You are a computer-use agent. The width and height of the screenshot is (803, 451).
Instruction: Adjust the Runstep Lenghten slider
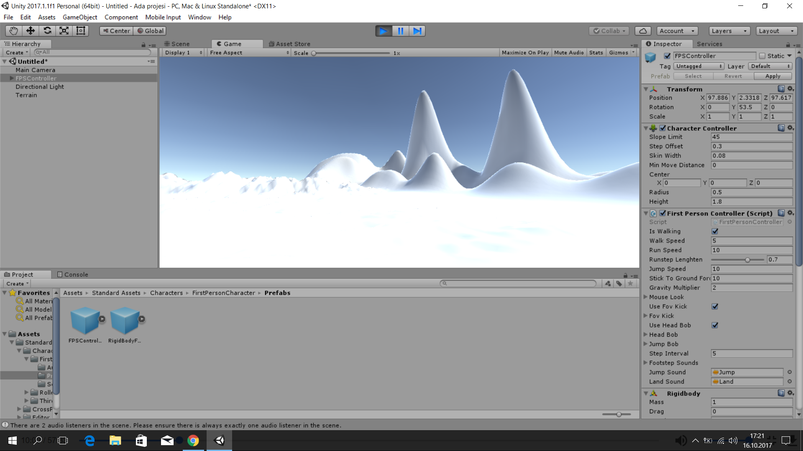tap(747, 260)
